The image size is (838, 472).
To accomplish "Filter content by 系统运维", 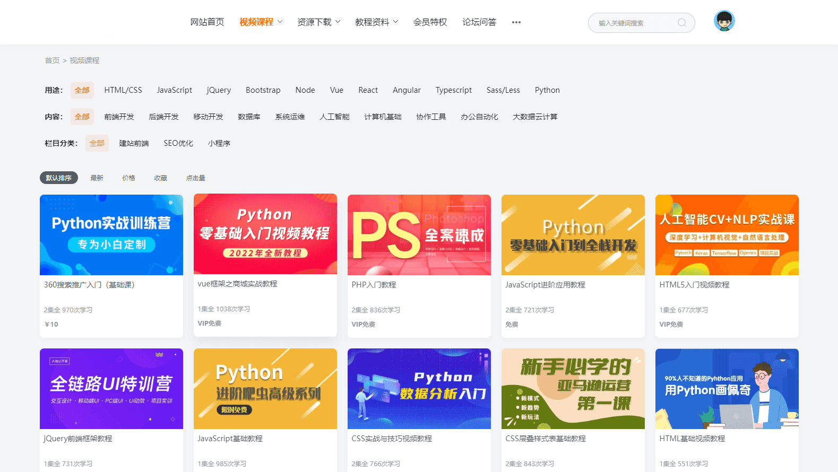I will pos(290,117).
